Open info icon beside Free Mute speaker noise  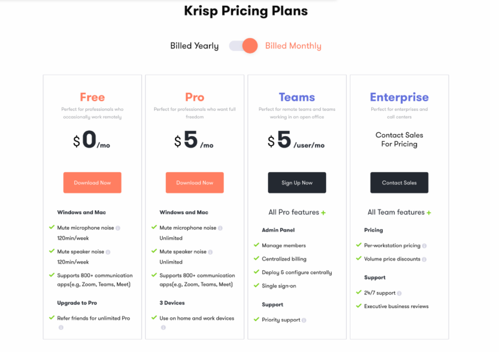pos(108,252)
